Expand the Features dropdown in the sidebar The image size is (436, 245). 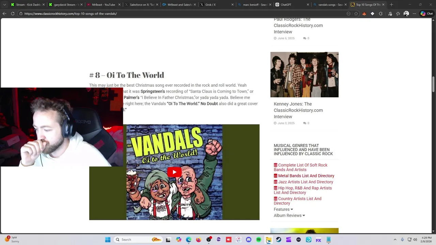[x=283, y=209]
